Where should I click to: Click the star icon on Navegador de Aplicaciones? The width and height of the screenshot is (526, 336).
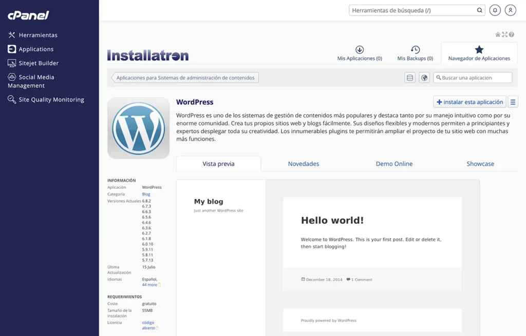pyautogui.click(x=479, y=49)
